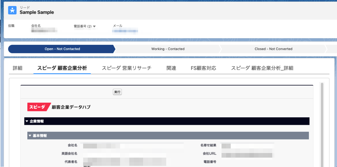Switch to スピーダ 顧客企業分析_詳細 tab
This screenshot has width=337, height=167.
tap(262, 68)
